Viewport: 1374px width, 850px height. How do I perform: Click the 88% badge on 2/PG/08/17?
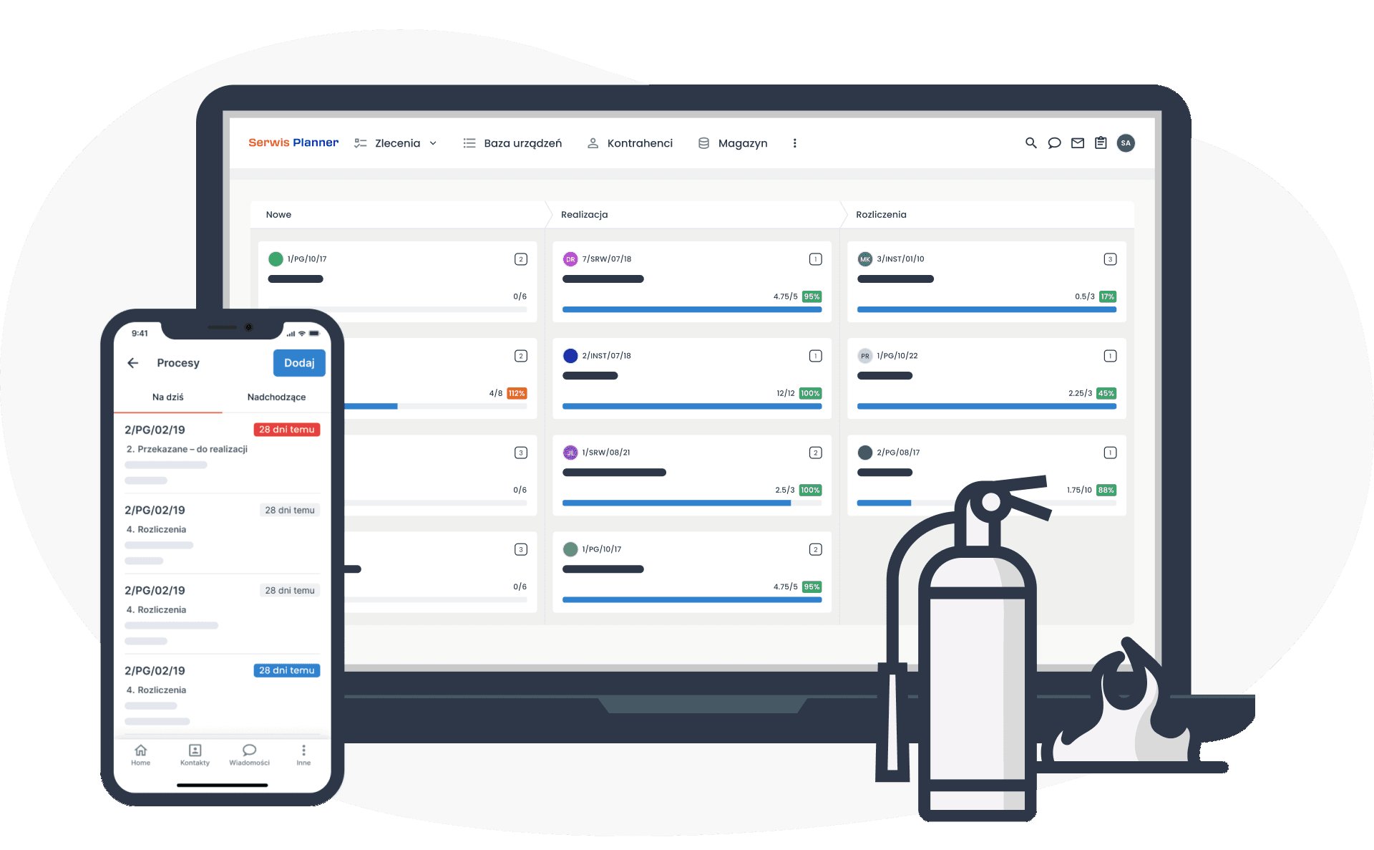[1106, 490]
